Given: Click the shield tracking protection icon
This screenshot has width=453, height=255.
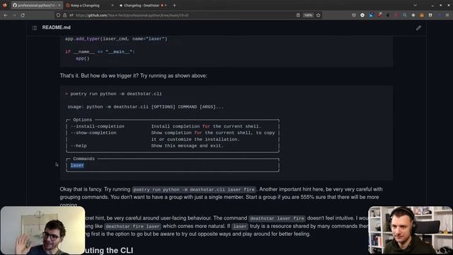Looking at the screenshot, I should (58, 15).
